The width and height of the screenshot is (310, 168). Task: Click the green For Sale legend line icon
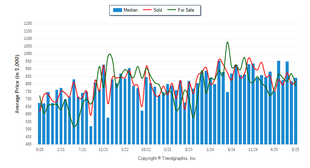tap(171, 10)
